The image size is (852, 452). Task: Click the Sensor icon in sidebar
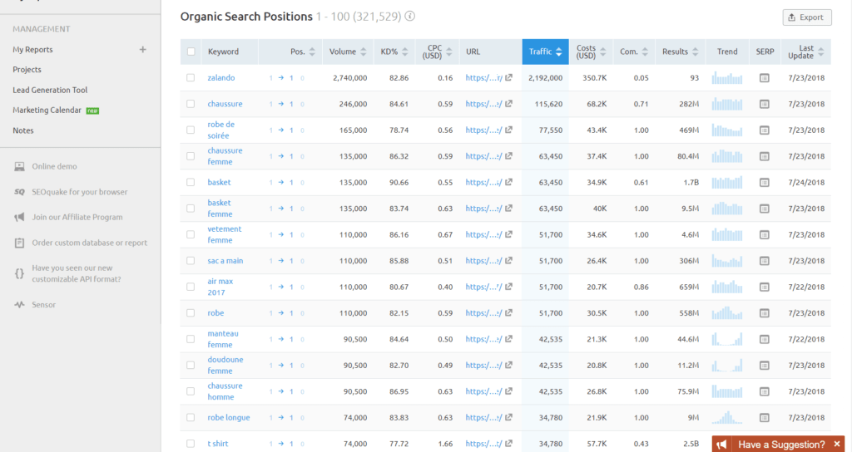pos(19,305)
